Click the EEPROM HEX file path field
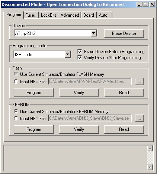The width and height of the screenshot is (157, 174). pyautogui.click(x=90, y=118)
